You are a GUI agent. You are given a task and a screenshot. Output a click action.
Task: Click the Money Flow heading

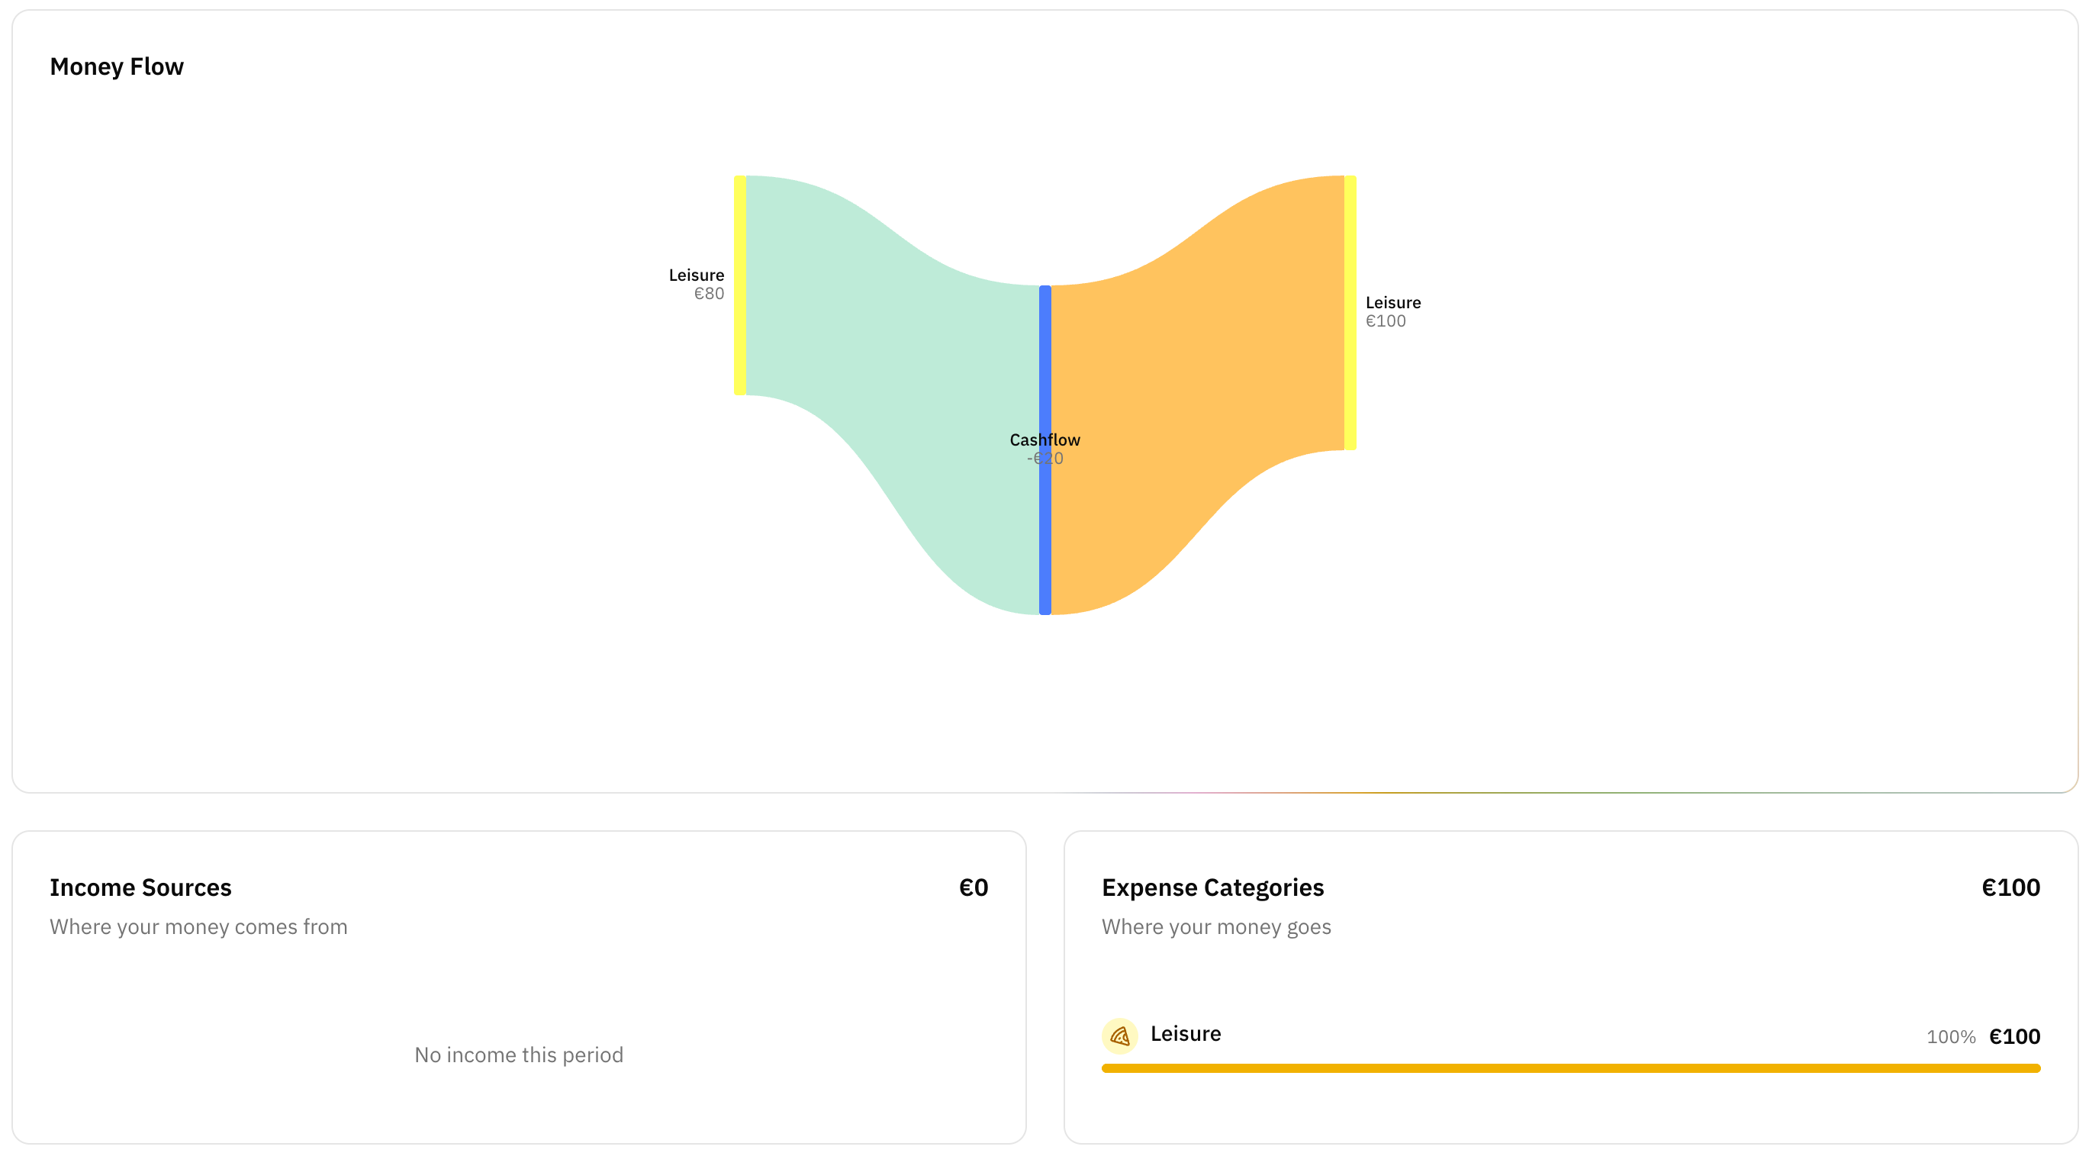(117, 66)
